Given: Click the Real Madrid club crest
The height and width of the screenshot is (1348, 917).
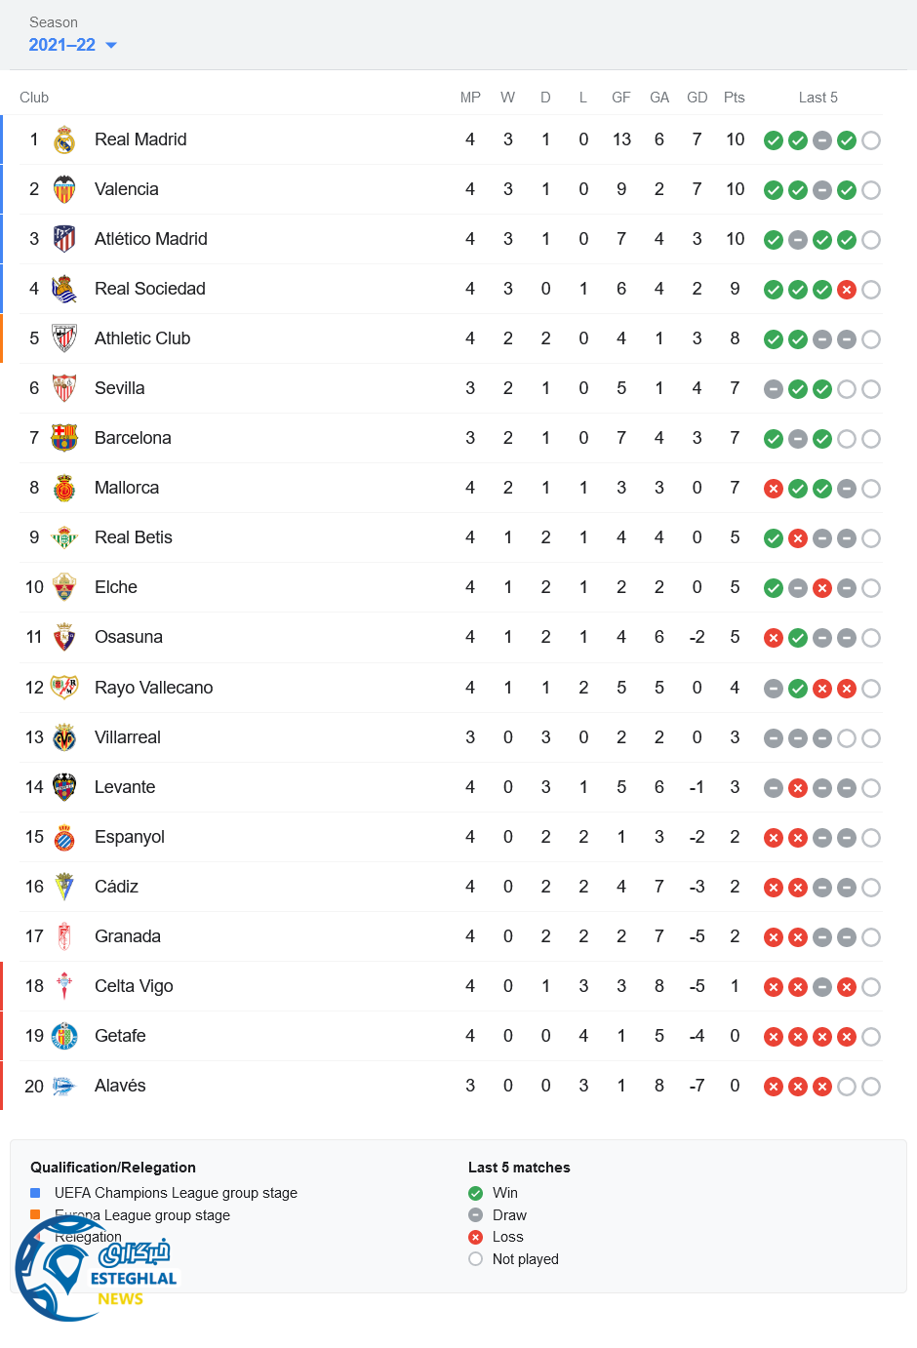Looking at the screenshot, I should 64,139.
